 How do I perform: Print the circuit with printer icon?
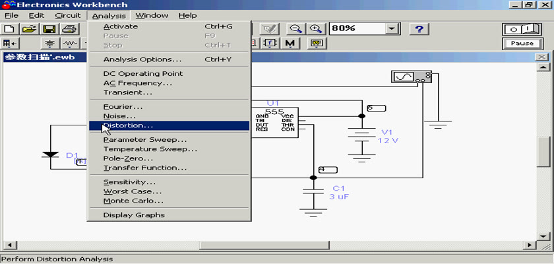click(69, 28)
